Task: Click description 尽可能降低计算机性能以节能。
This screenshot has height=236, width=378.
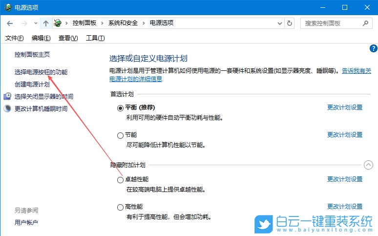Action: [166, 145]
